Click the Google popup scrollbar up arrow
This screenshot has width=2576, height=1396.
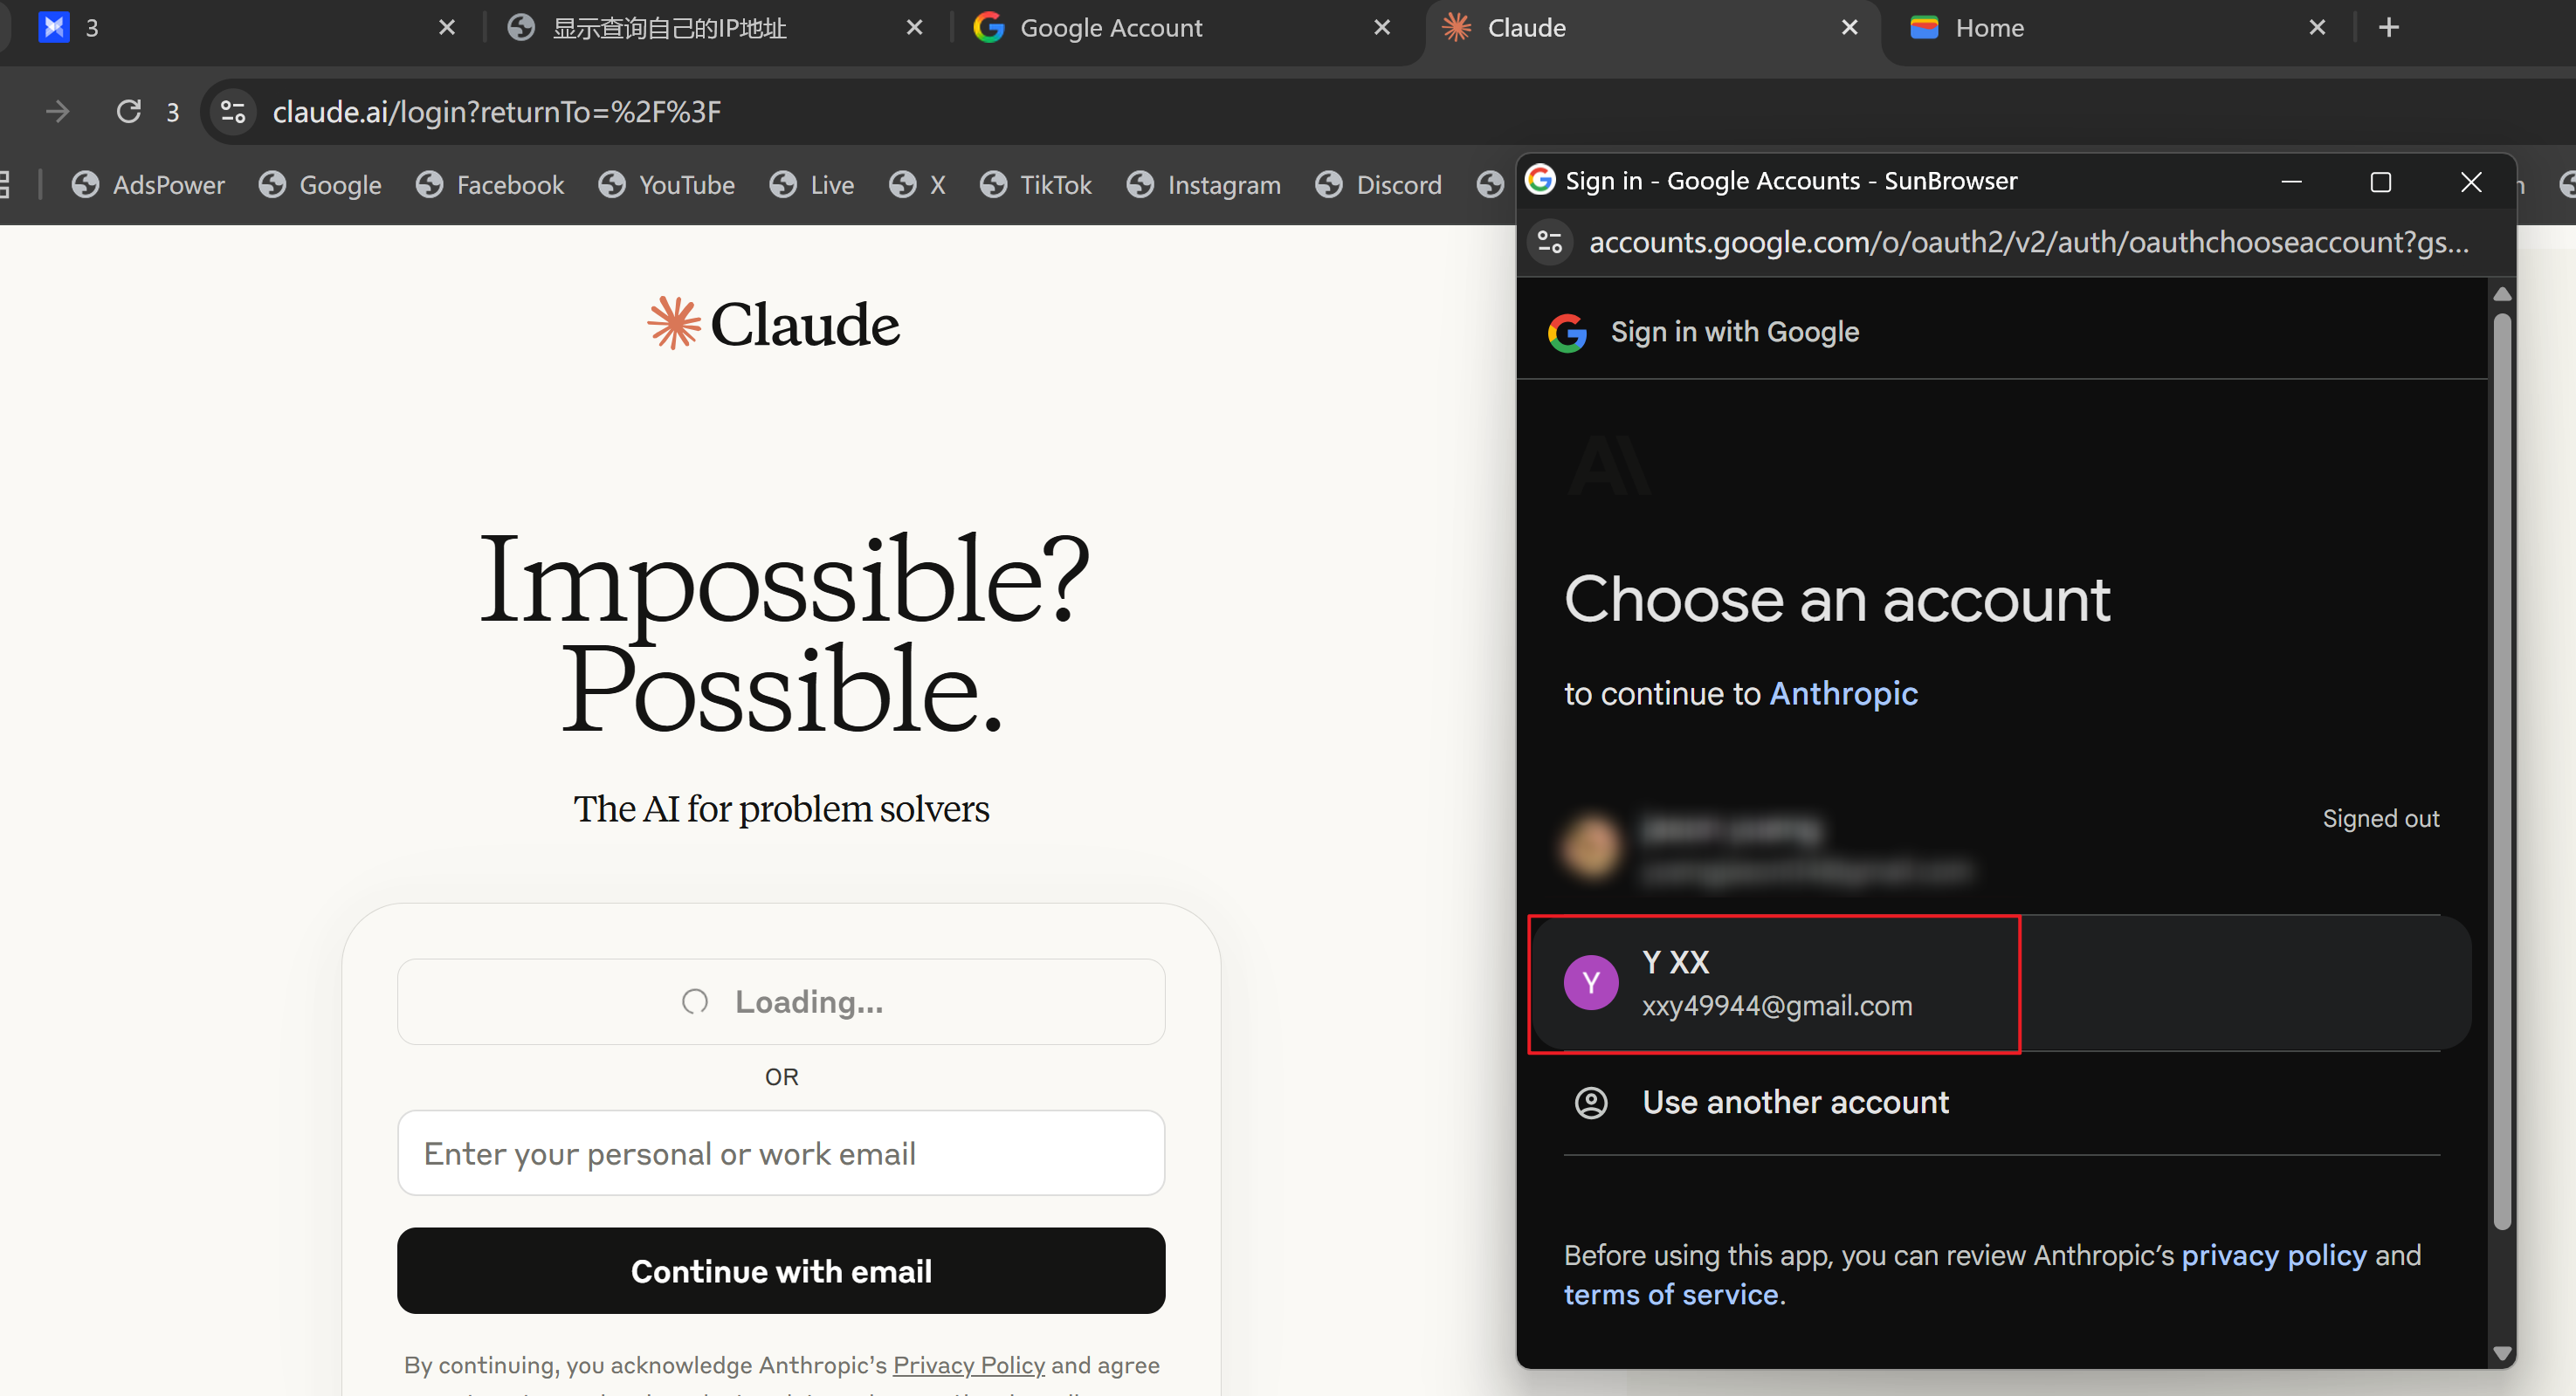2502,294
